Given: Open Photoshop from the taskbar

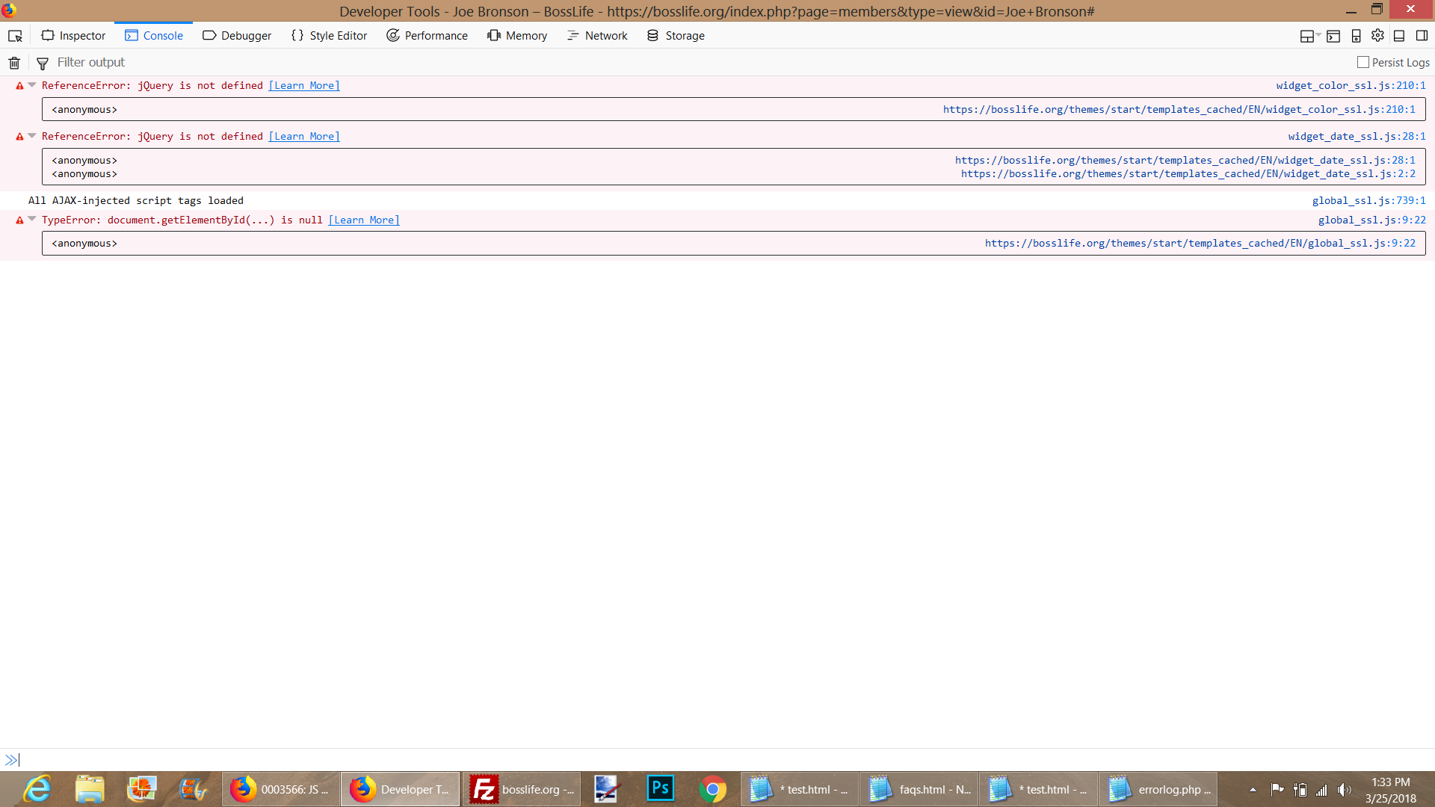Looking at the screenshot, I should 660,789.
